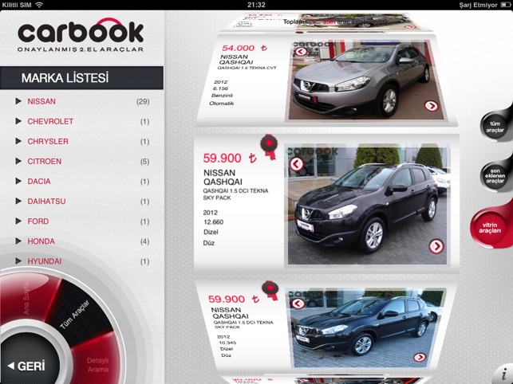Image resolution: width=513 pixels, height=384 pixels.
Task: Click the MARKA LİSTESİ header
Action: click(81, 78)
